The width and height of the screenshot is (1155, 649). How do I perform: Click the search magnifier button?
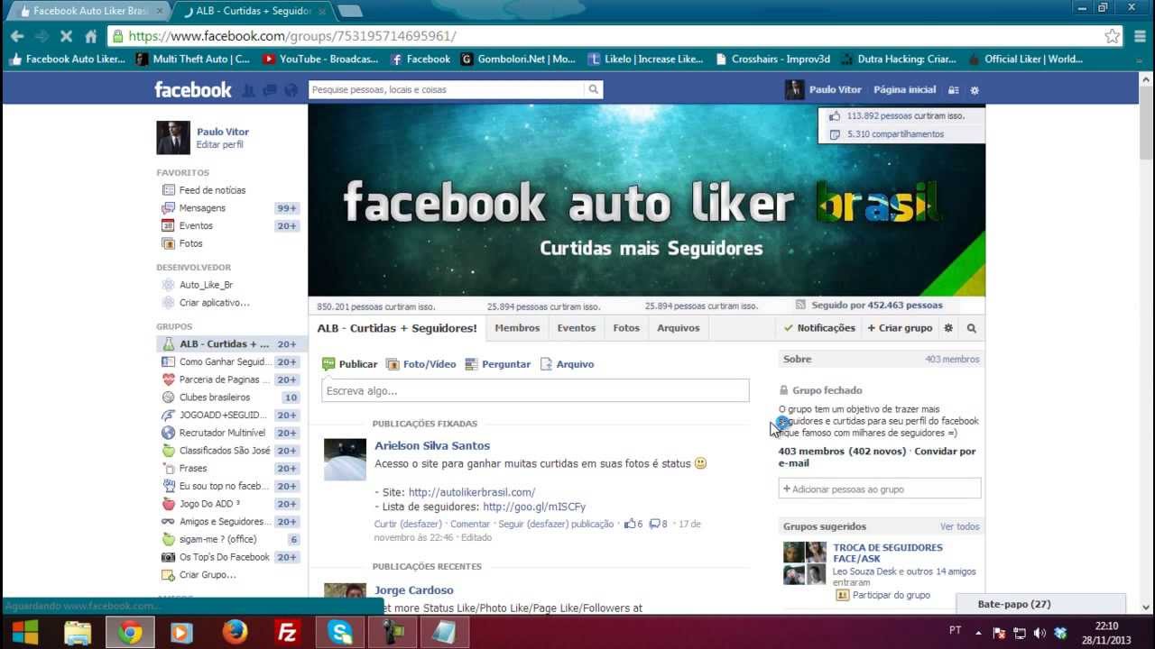point(593,89)
